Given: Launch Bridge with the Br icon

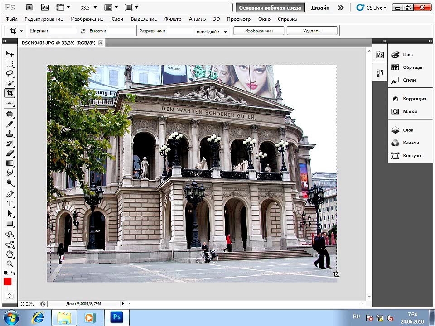Looking at the screenshot, I should [29, 8].
